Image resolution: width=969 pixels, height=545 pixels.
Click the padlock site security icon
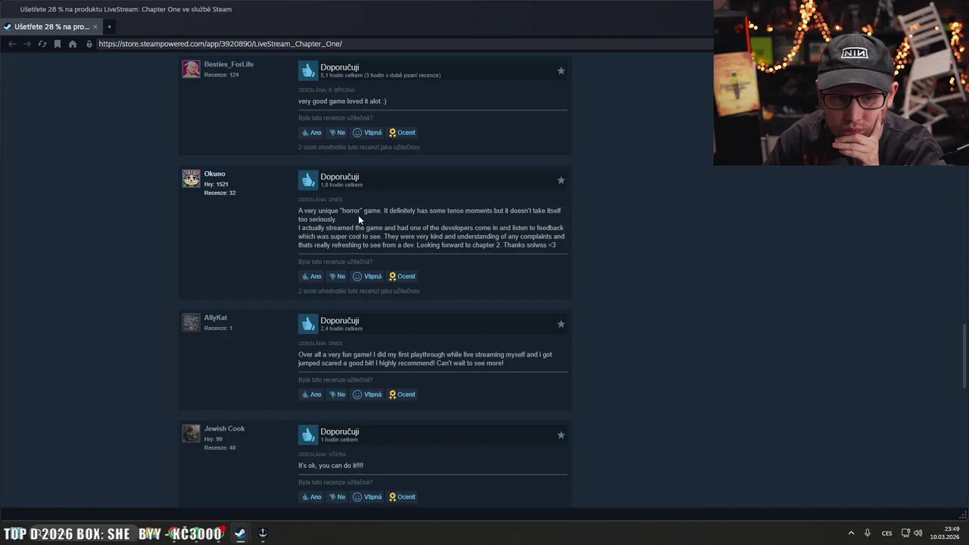89,44
